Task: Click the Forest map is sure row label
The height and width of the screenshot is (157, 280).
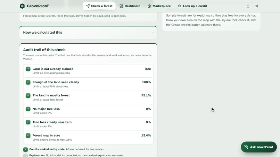Action: [x=46, y=135]
